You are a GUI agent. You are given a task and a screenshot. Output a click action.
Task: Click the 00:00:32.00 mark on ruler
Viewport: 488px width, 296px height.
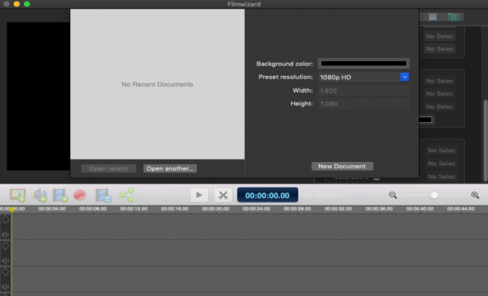coord(338,208)
